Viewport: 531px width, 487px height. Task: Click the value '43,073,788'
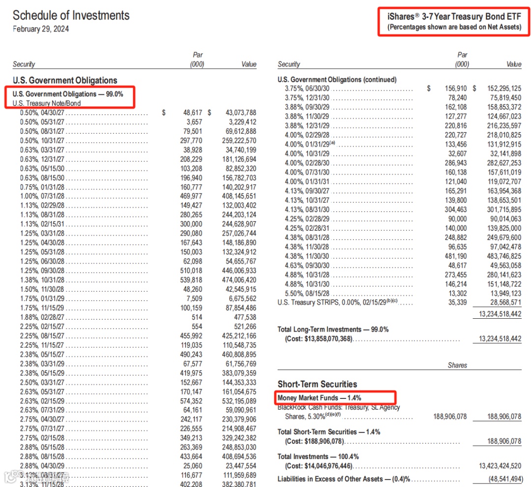click(241, 113)
